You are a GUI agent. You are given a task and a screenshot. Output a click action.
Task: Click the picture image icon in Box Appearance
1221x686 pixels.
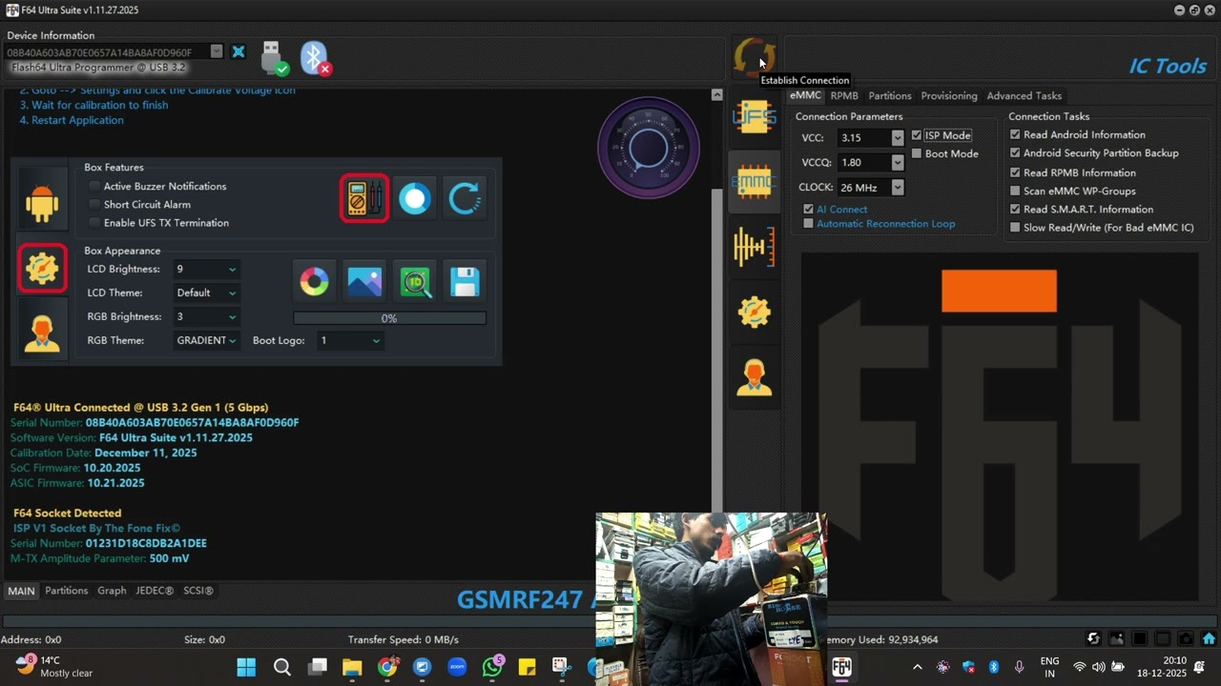[x=364, y=281]
